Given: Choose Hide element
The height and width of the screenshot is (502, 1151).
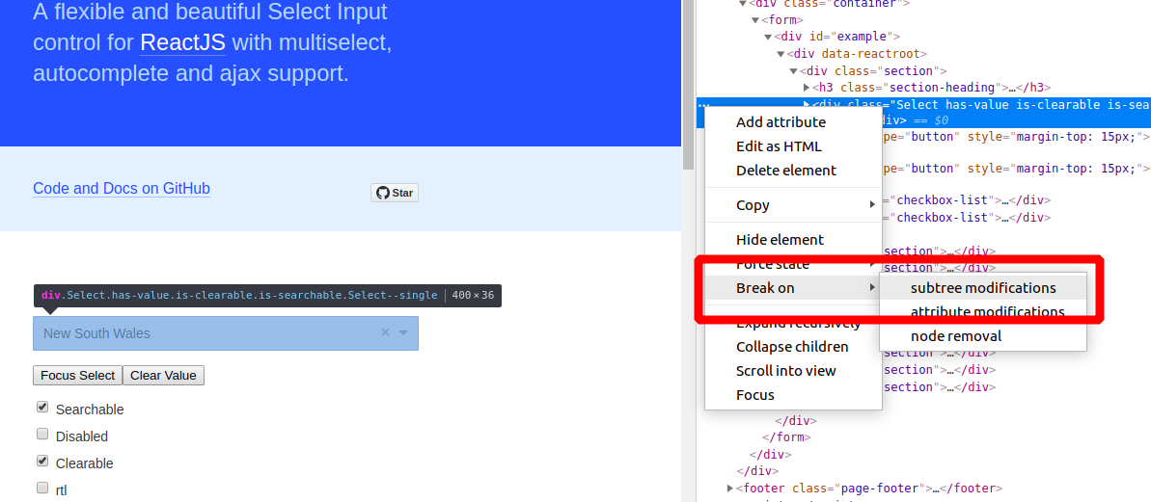Looking at the screenshot, I should [793, 240].
